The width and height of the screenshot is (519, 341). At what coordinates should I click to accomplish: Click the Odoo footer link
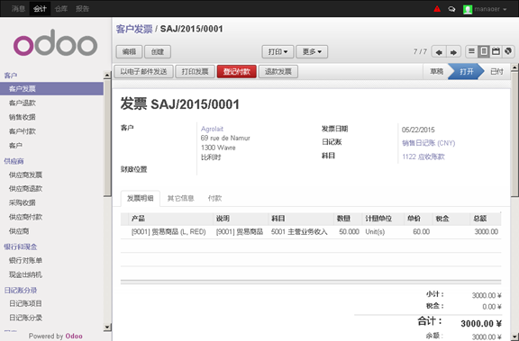[x=74, y=336]
